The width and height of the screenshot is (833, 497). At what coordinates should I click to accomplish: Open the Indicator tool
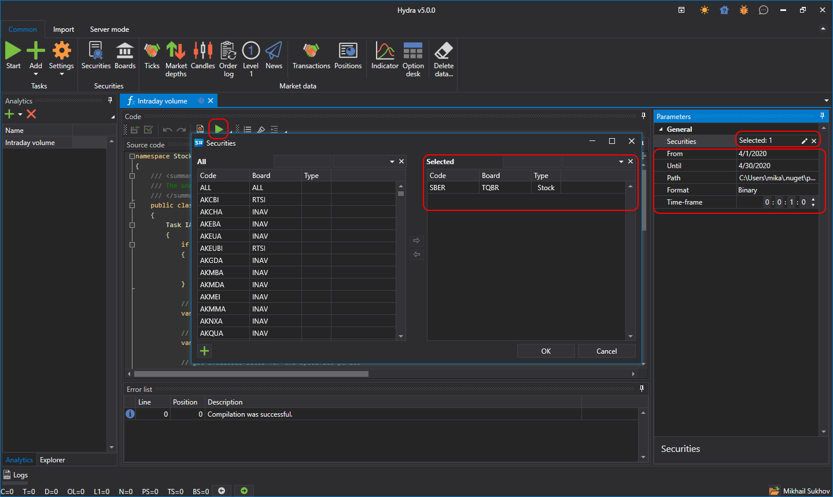coord(385,55)
